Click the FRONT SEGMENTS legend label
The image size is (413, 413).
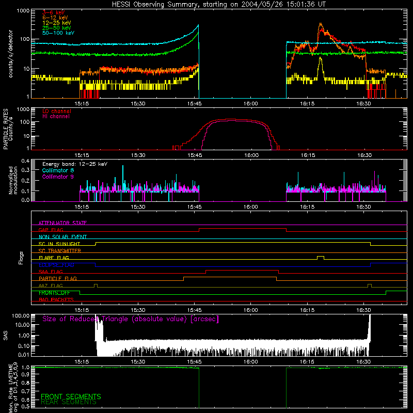71,396
